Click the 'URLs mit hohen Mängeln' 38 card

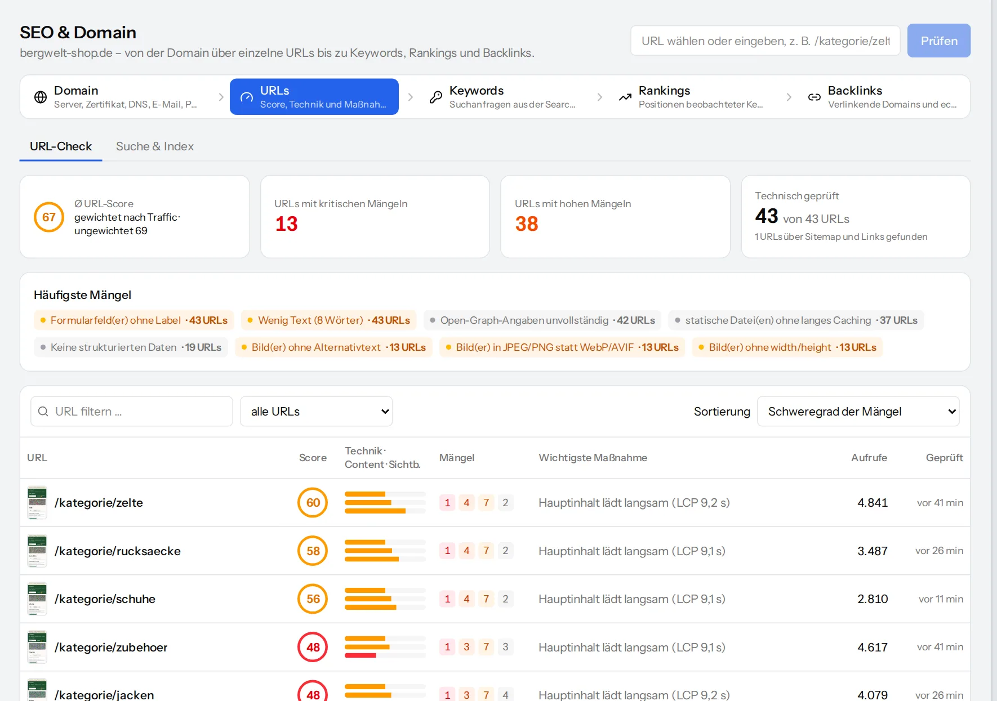(616, 217)
